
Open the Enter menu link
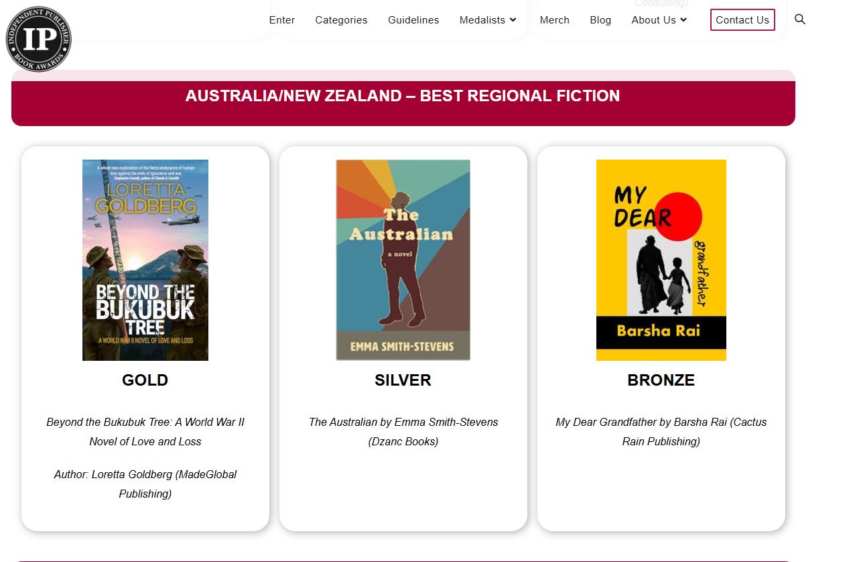282,20
